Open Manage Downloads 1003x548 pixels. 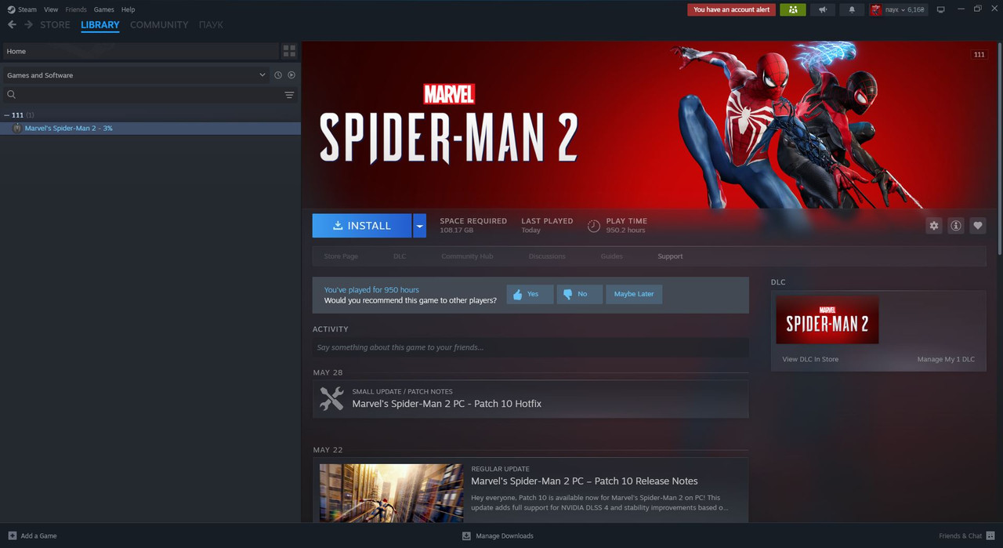pos(498,535)
